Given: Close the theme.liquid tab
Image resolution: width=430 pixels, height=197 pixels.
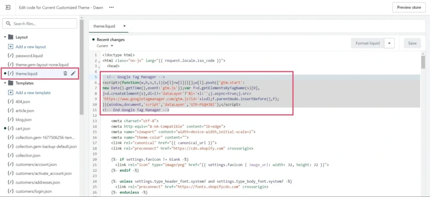Looking at the screenshot, I should [124, 26].
